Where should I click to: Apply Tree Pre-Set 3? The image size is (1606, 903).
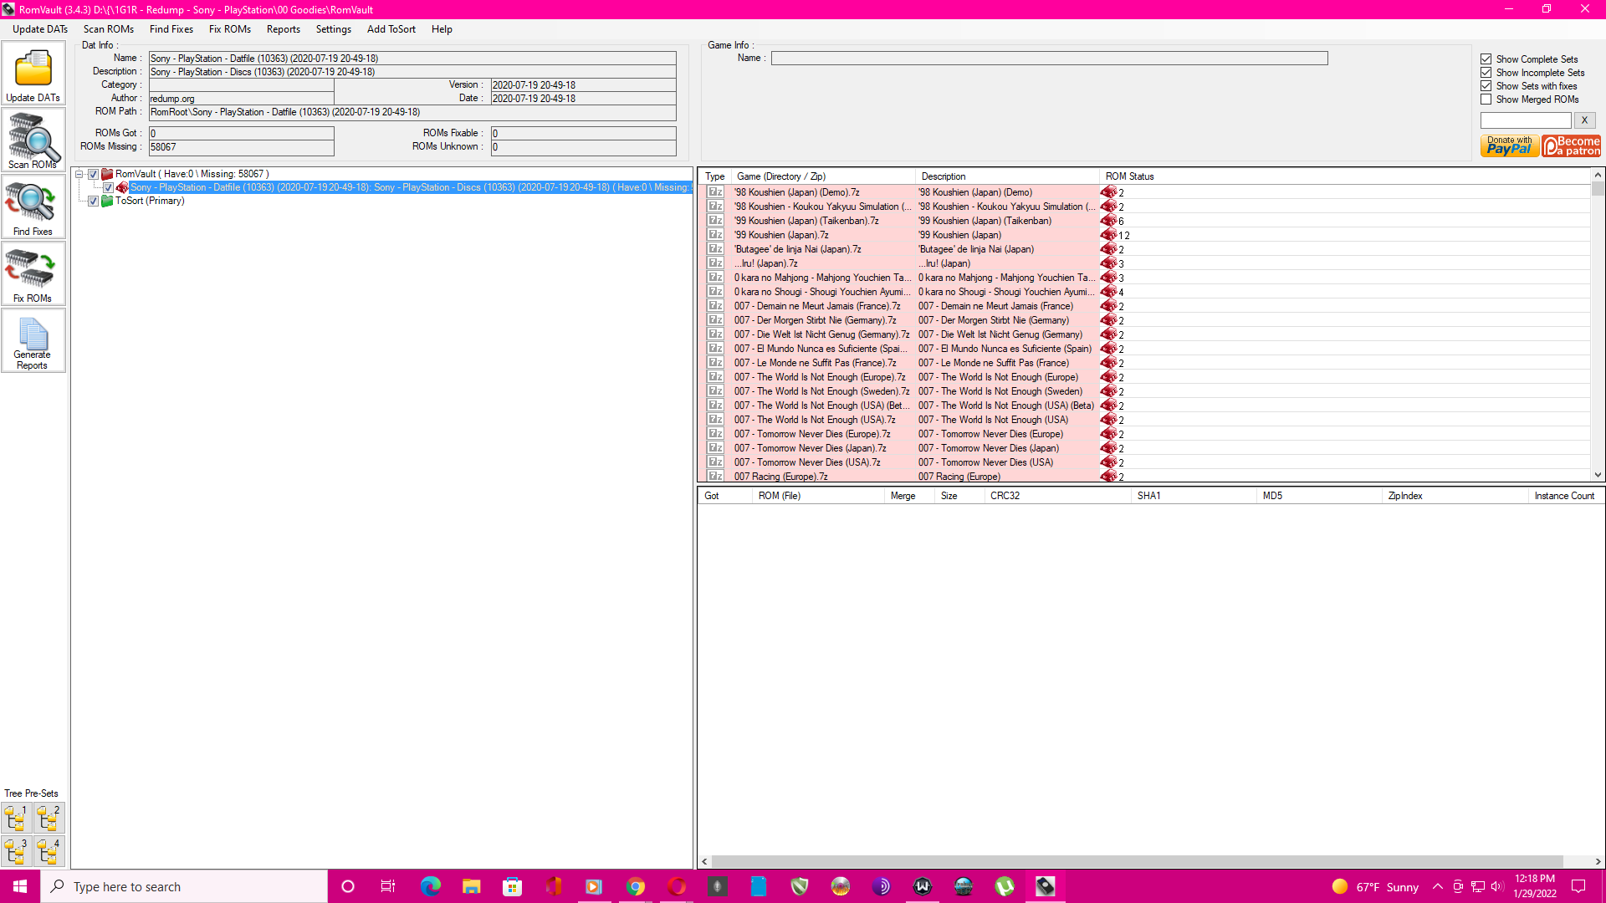pyautogui.click(x=17, y=851)
